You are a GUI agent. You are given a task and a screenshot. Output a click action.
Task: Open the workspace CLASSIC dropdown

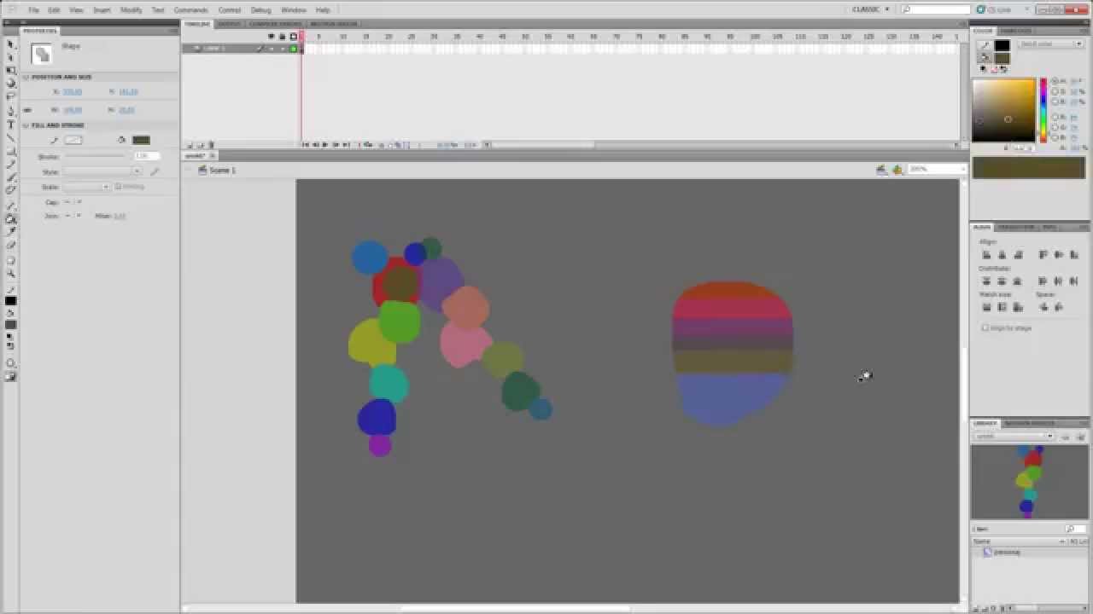point(872,9)
